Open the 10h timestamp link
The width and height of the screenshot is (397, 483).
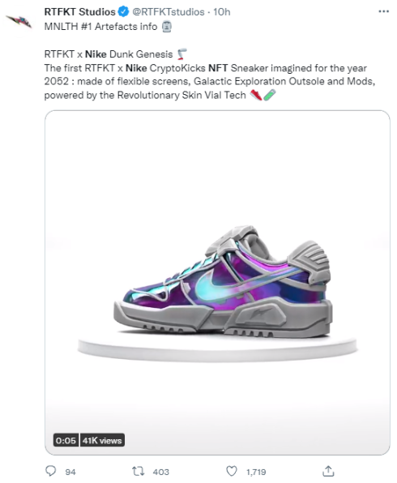pos(222,11)
